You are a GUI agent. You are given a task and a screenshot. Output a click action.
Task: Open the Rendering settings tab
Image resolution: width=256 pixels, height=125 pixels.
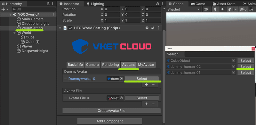pos(110,65)
